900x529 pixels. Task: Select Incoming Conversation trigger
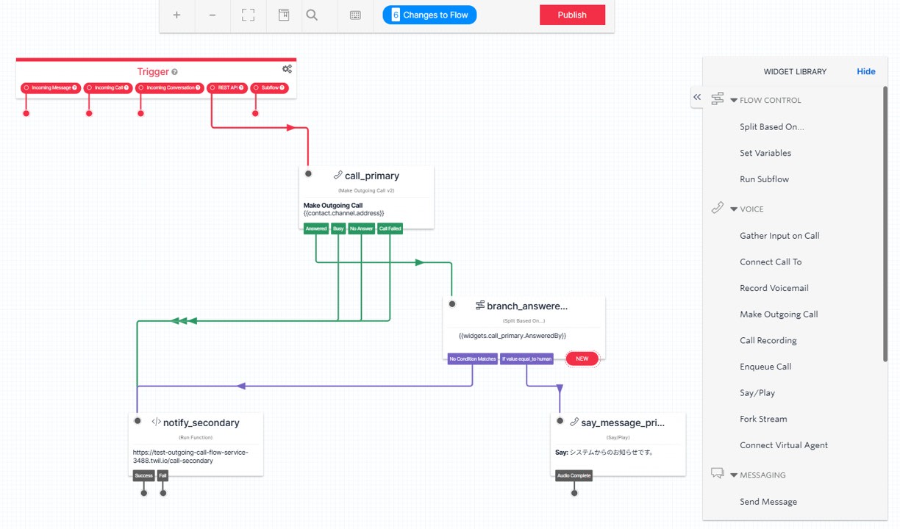[x=170, y=87]
